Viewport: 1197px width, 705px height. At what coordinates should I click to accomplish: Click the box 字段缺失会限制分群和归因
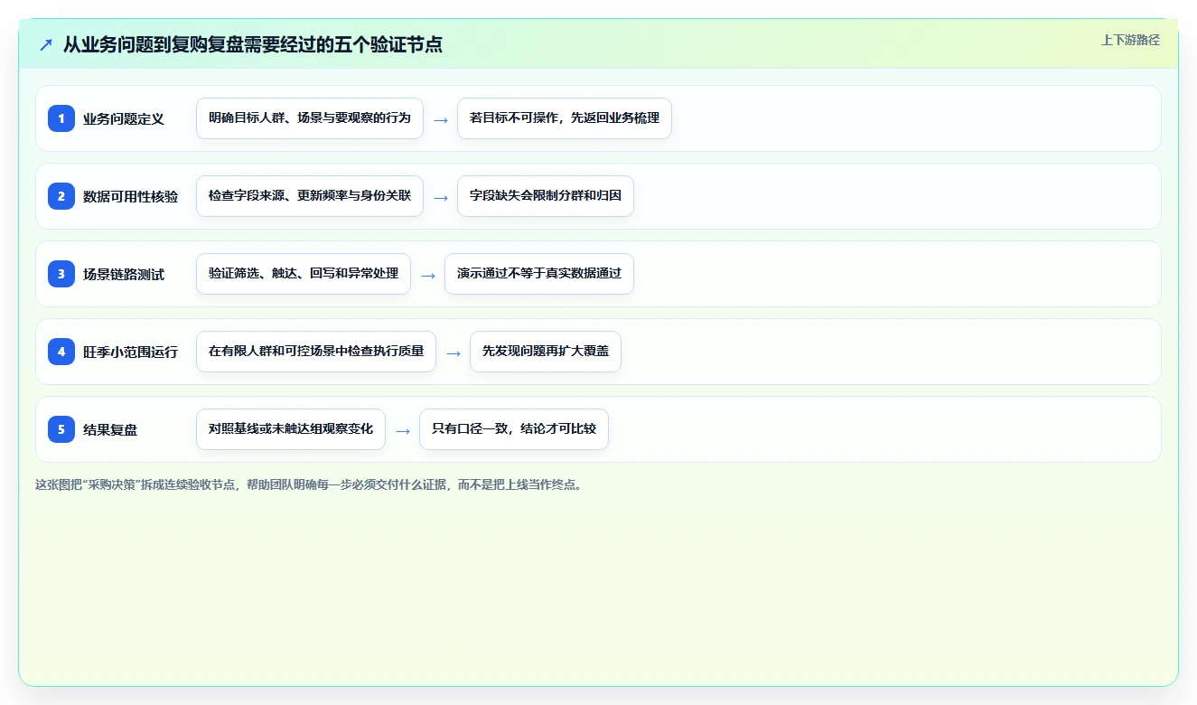coord(546,196)
